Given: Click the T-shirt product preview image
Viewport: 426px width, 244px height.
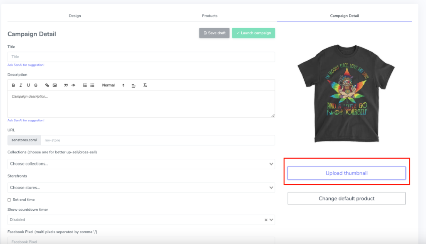Looking at the screenshot, I should click(x=346, y=93).
